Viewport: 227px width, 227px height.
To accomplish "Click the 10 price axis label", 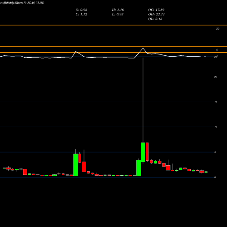I will [216, 127].
